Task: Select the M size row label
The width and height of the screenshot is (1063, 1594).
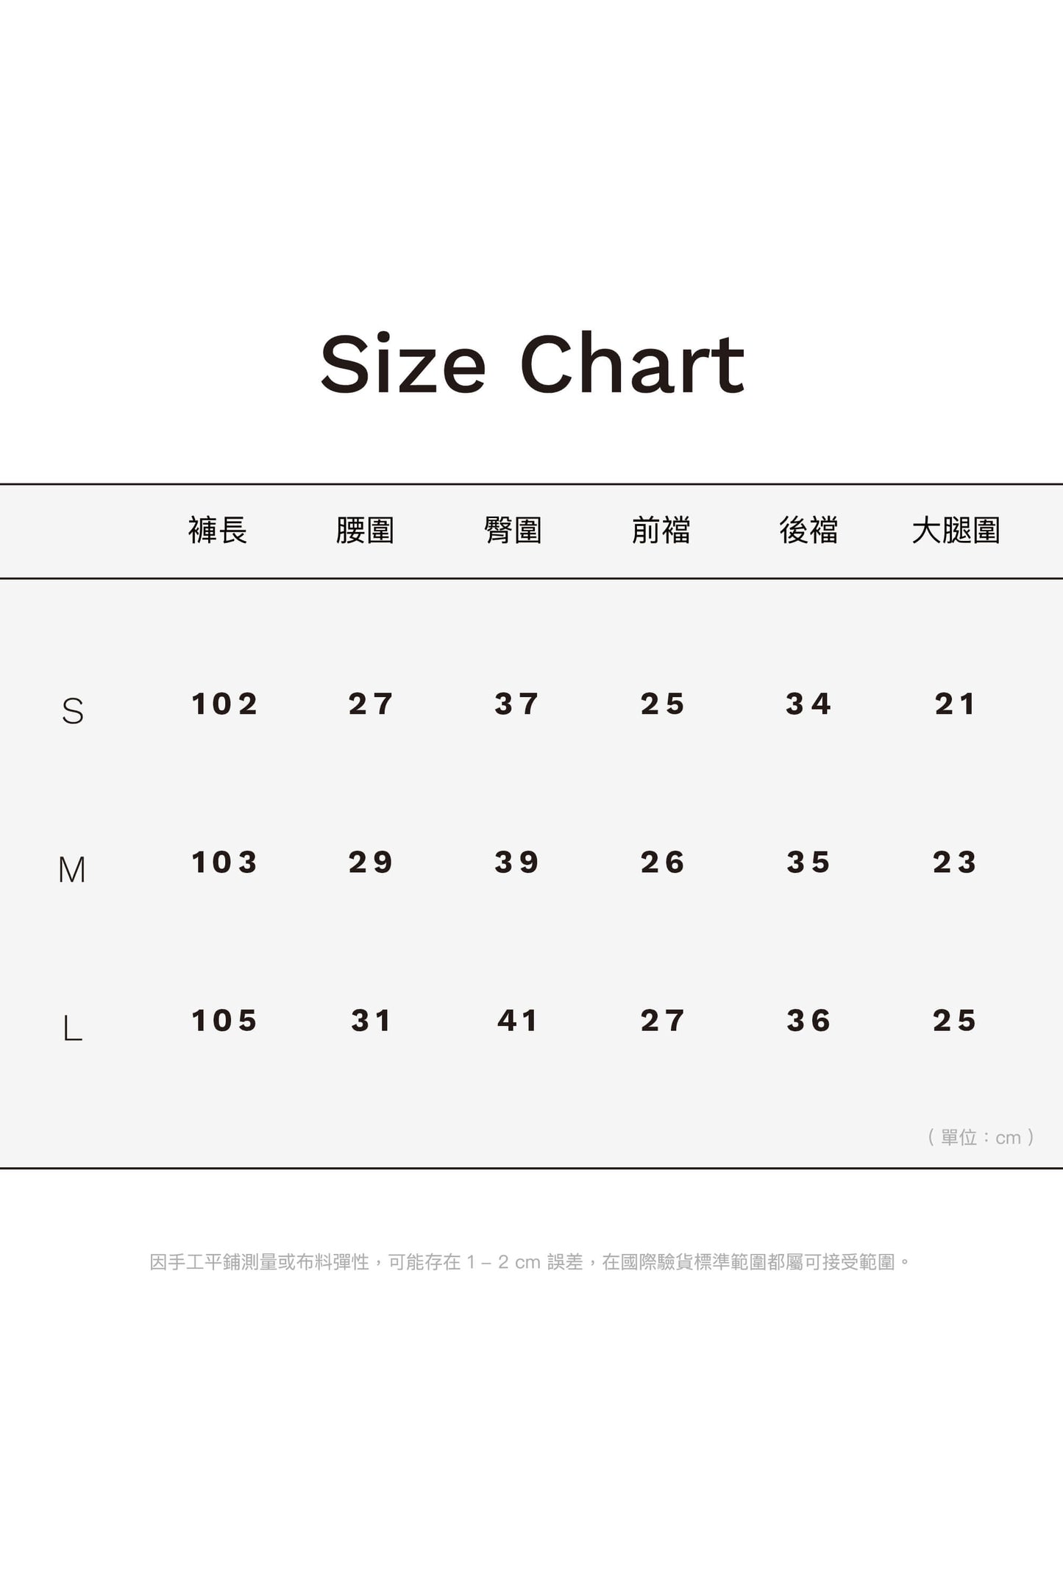Action: tap(72, 870)
